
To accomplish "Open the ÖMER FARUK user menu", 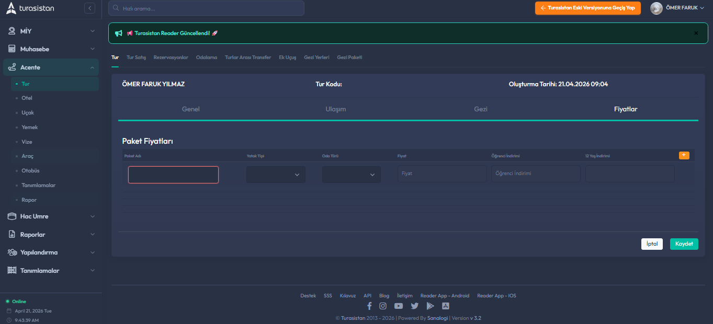I will (x=677, y=8).
